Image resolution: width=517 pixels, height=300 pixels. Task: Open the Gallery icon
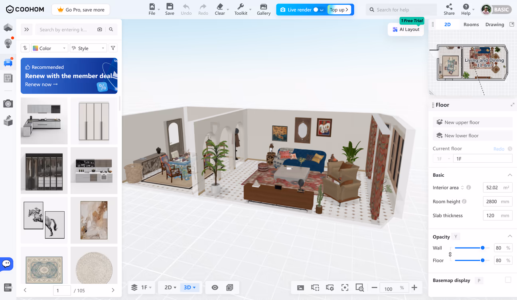pos(263,7)
